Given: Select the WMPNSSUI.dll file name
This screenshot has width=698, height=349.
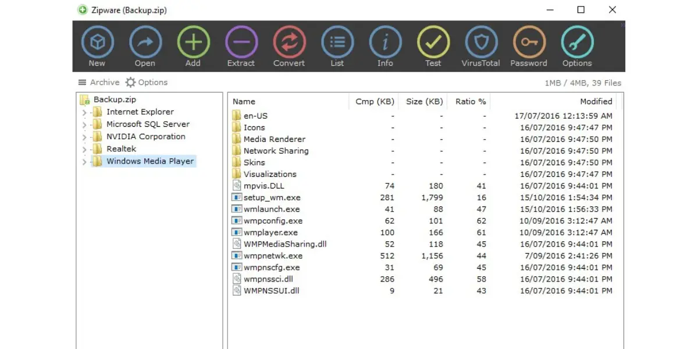Looking at the screenshot, I should point(272,290).
